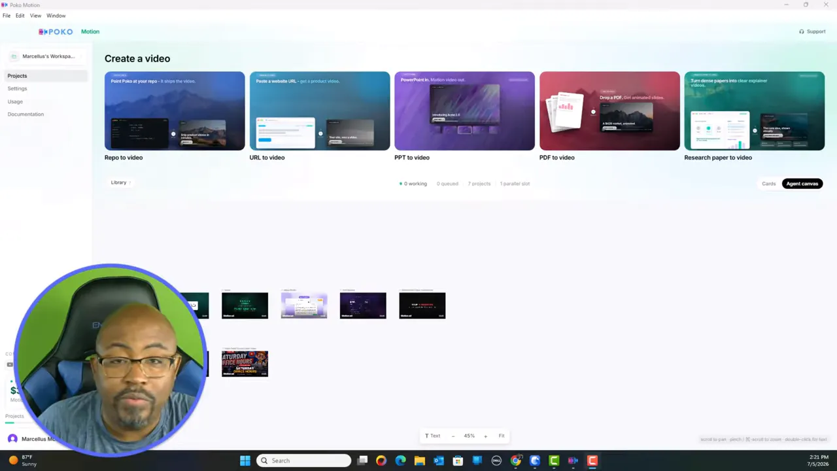Open Documentation in the sidebar

point(26,114)
